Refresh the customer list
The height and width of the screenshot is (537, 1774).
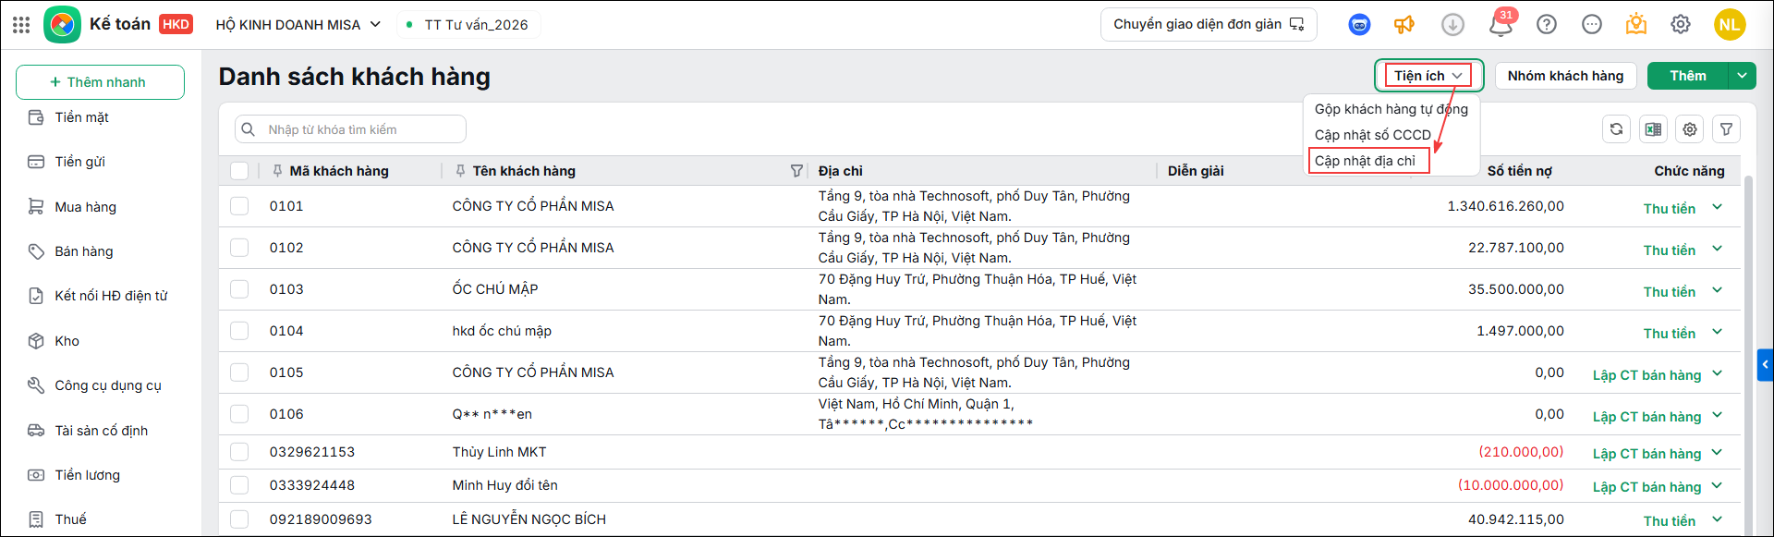pos(1616,129)
